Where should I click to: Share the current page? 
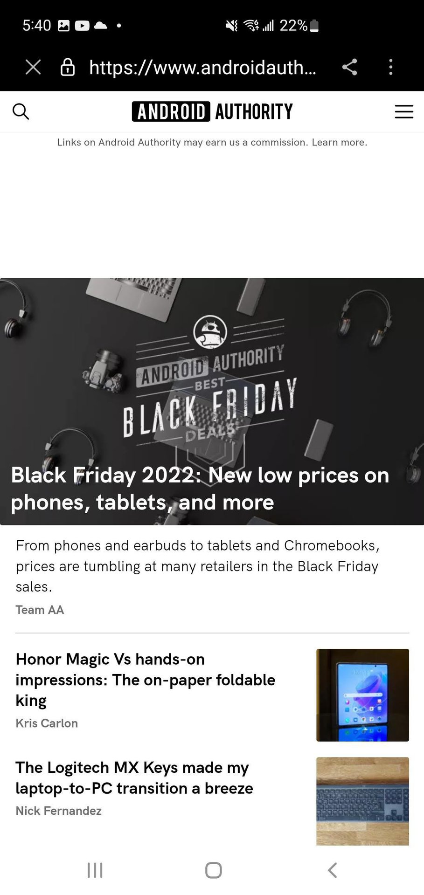(x=349, y=67)
